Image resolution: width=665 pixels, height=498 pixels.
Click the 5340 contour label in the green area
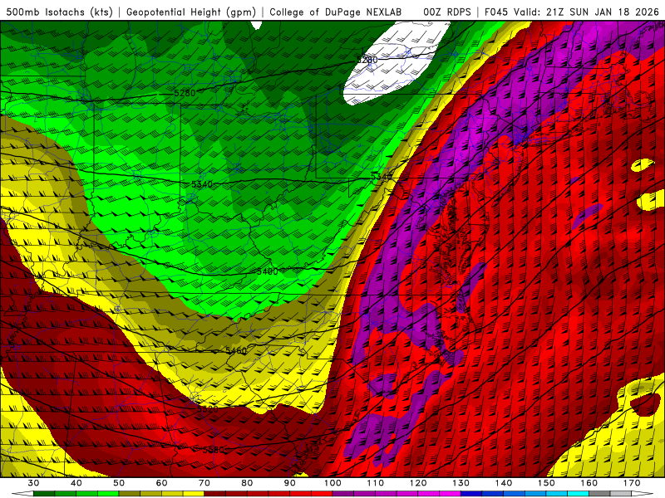[202, 184]
